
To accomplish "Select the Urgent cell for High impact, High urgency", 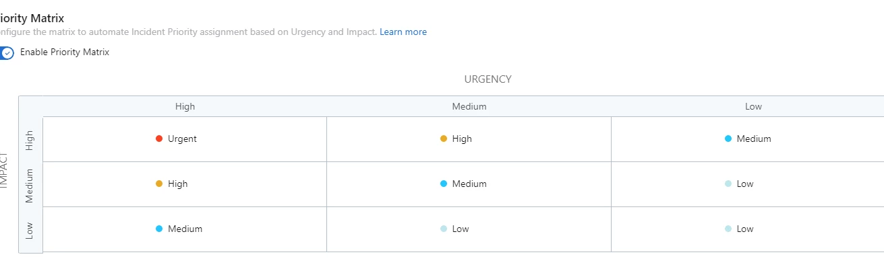I will (185, 139).
